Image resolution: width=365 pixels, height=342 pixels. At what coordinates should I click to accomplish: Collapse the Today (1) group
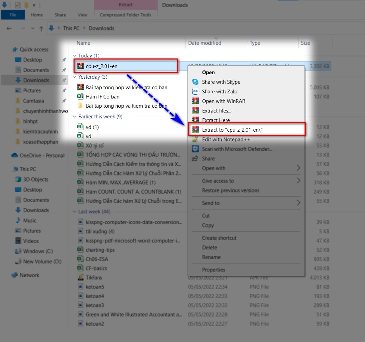pyautogui.click(x=74, y=56)
